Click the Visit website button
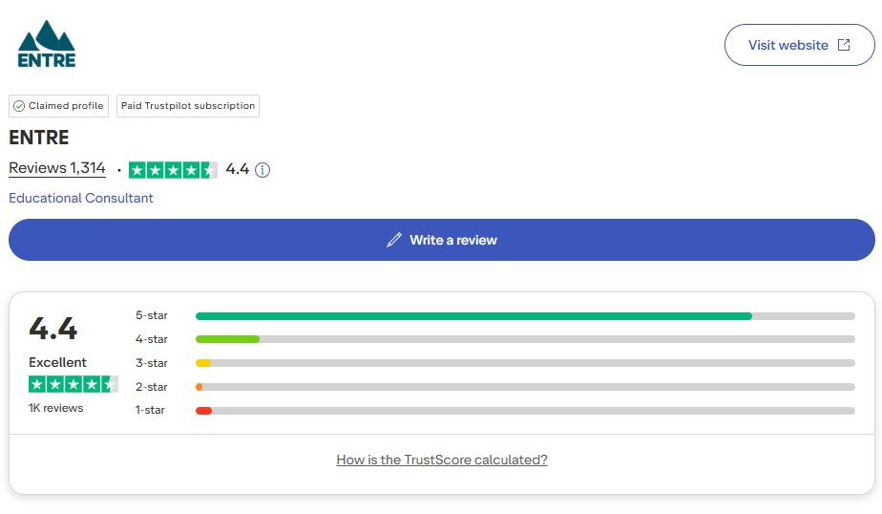 click(799, 45)
